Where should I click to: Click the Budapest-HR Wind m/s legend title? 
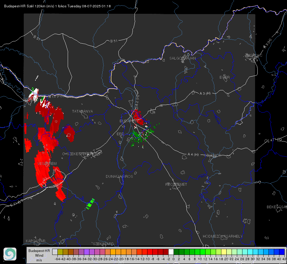(39, 255)
